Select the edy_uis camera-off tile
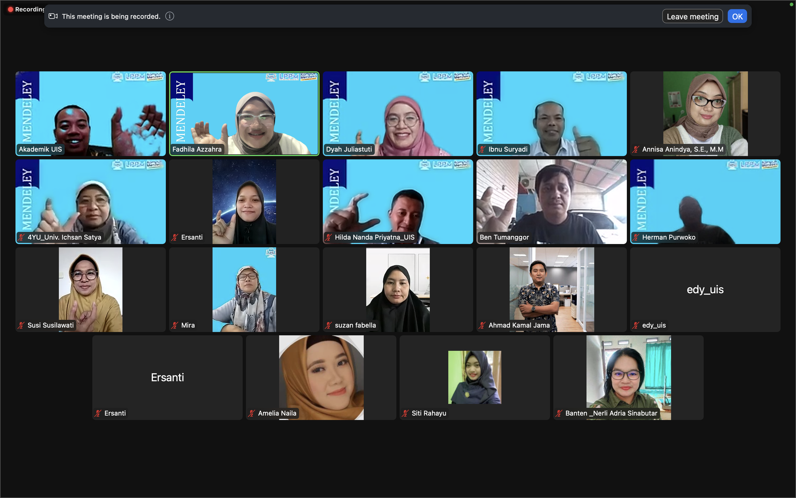 click(705, 289)
